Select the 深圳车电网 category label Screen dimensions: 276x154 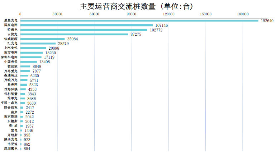(9, 57)
